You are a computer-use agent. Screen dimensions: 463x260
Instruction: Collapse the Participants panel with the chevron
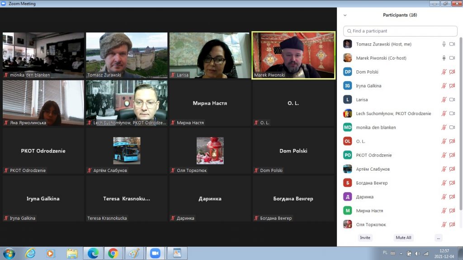pyautogui.click(x=345, y=15)
